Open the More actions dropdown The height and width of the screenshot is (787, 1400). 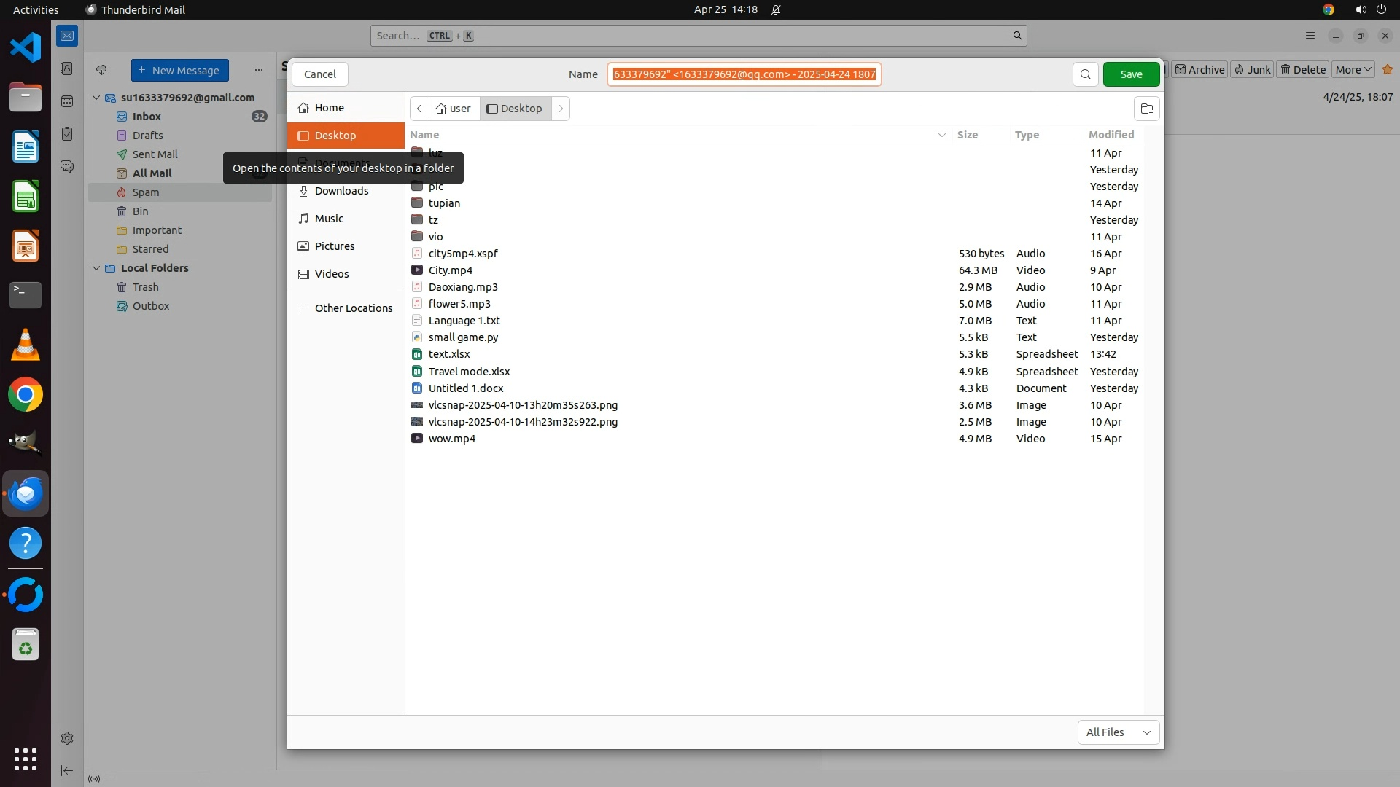pos(1353,70)
